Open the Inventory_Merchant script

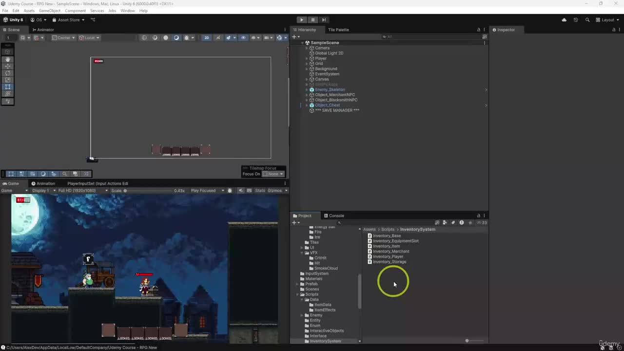391,252
